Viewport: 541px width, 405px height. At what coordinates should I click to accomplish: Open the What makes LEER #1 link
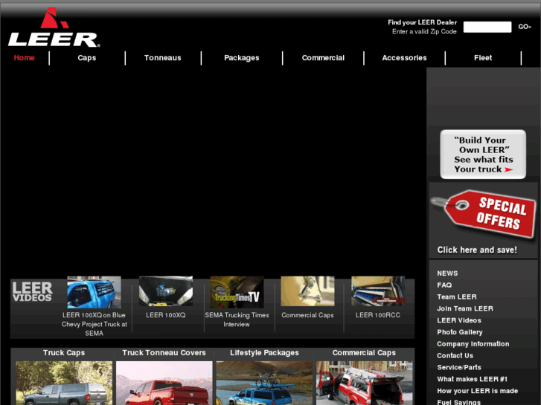tap(473, 379)
